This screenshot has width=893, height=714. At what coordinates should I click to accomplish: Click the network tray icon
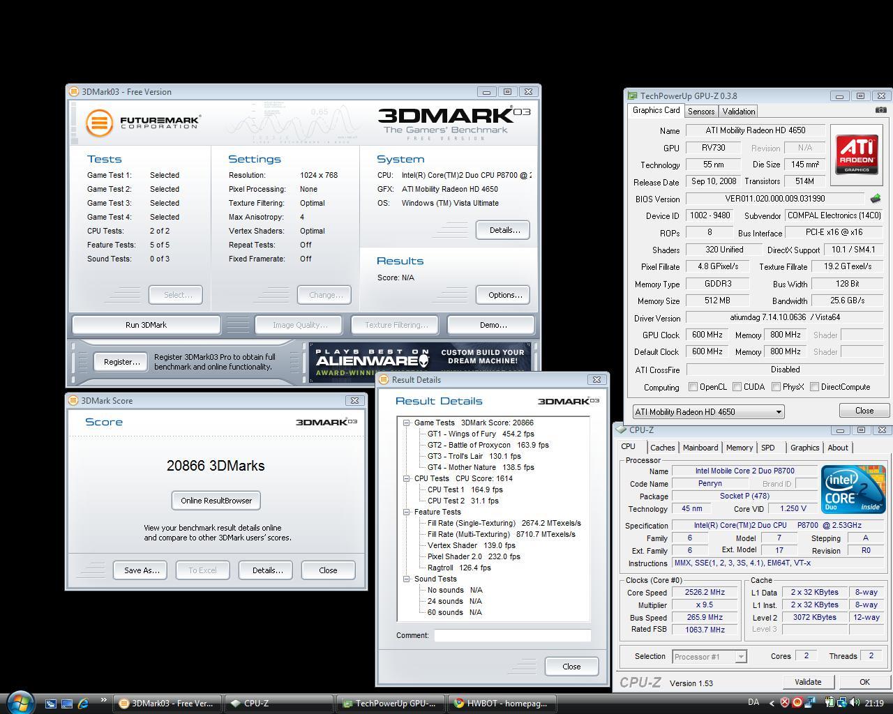(842, 703)
